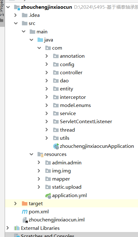
Task: Click the interceptor package icon
Action: [x=56, y=97]
